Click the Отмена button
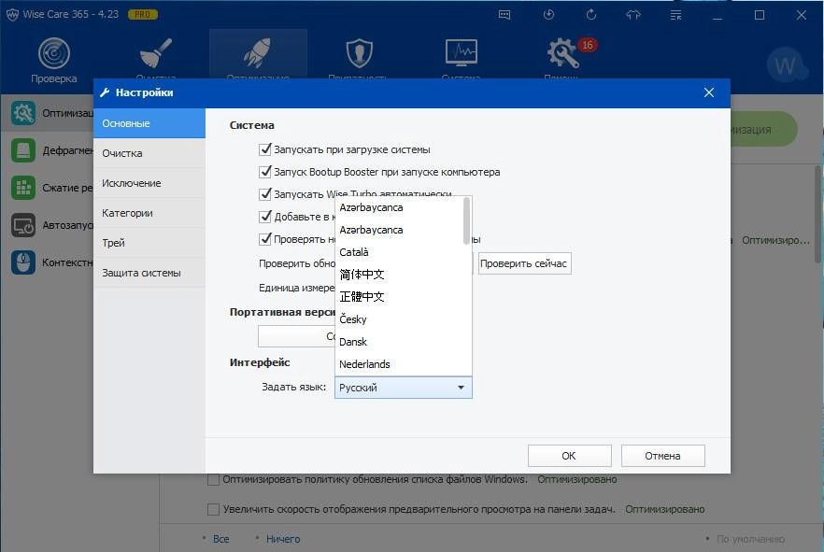Image resolution: width=824 pixels, height=552 pixels. 662,456
